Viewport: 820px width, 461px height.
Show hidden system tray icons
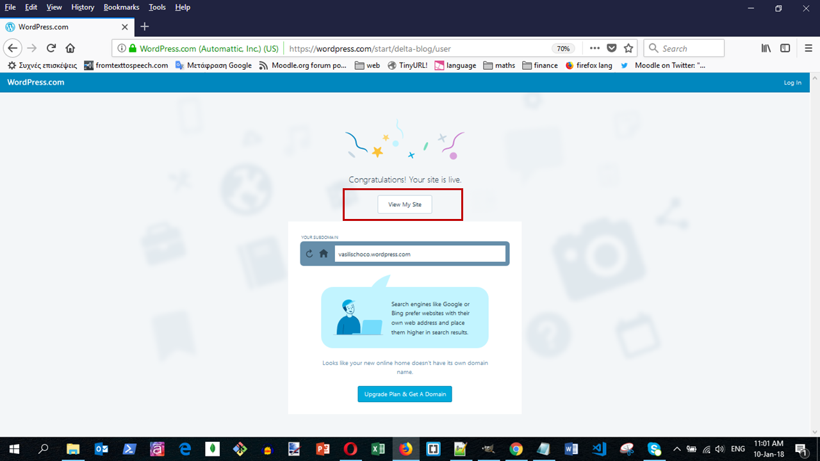point(677,449)
